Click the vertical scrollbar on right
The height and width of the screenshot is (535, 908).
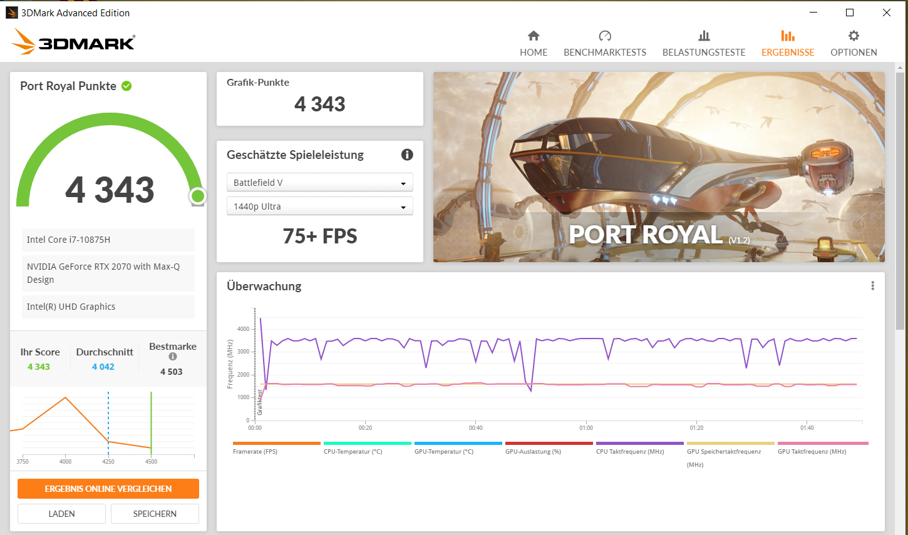(900, 200)
